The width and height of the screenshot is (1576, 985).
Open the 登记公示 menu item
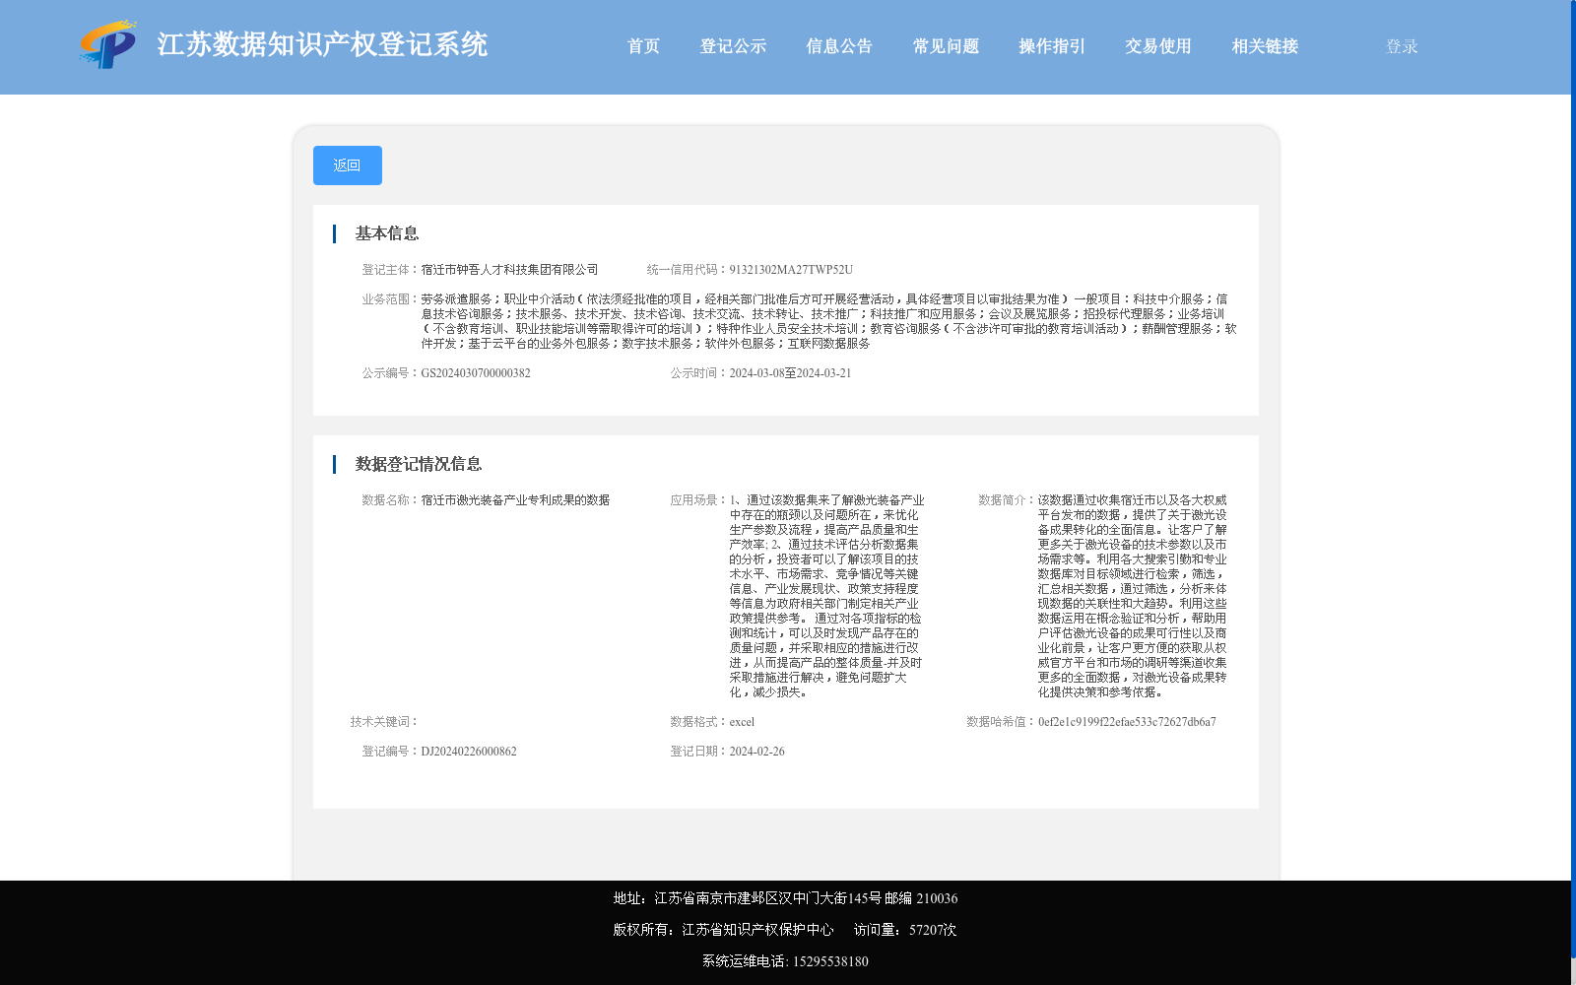tap(733, 46)
